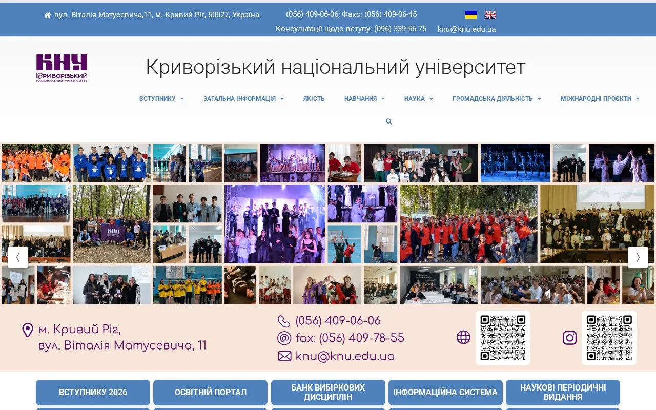This screenshot has width=656, height=410.
Task: Open НАУКОВІ ПЕРІОДИЧНІ ВИДАННЯ button
Action: click(x=563, y=393)
